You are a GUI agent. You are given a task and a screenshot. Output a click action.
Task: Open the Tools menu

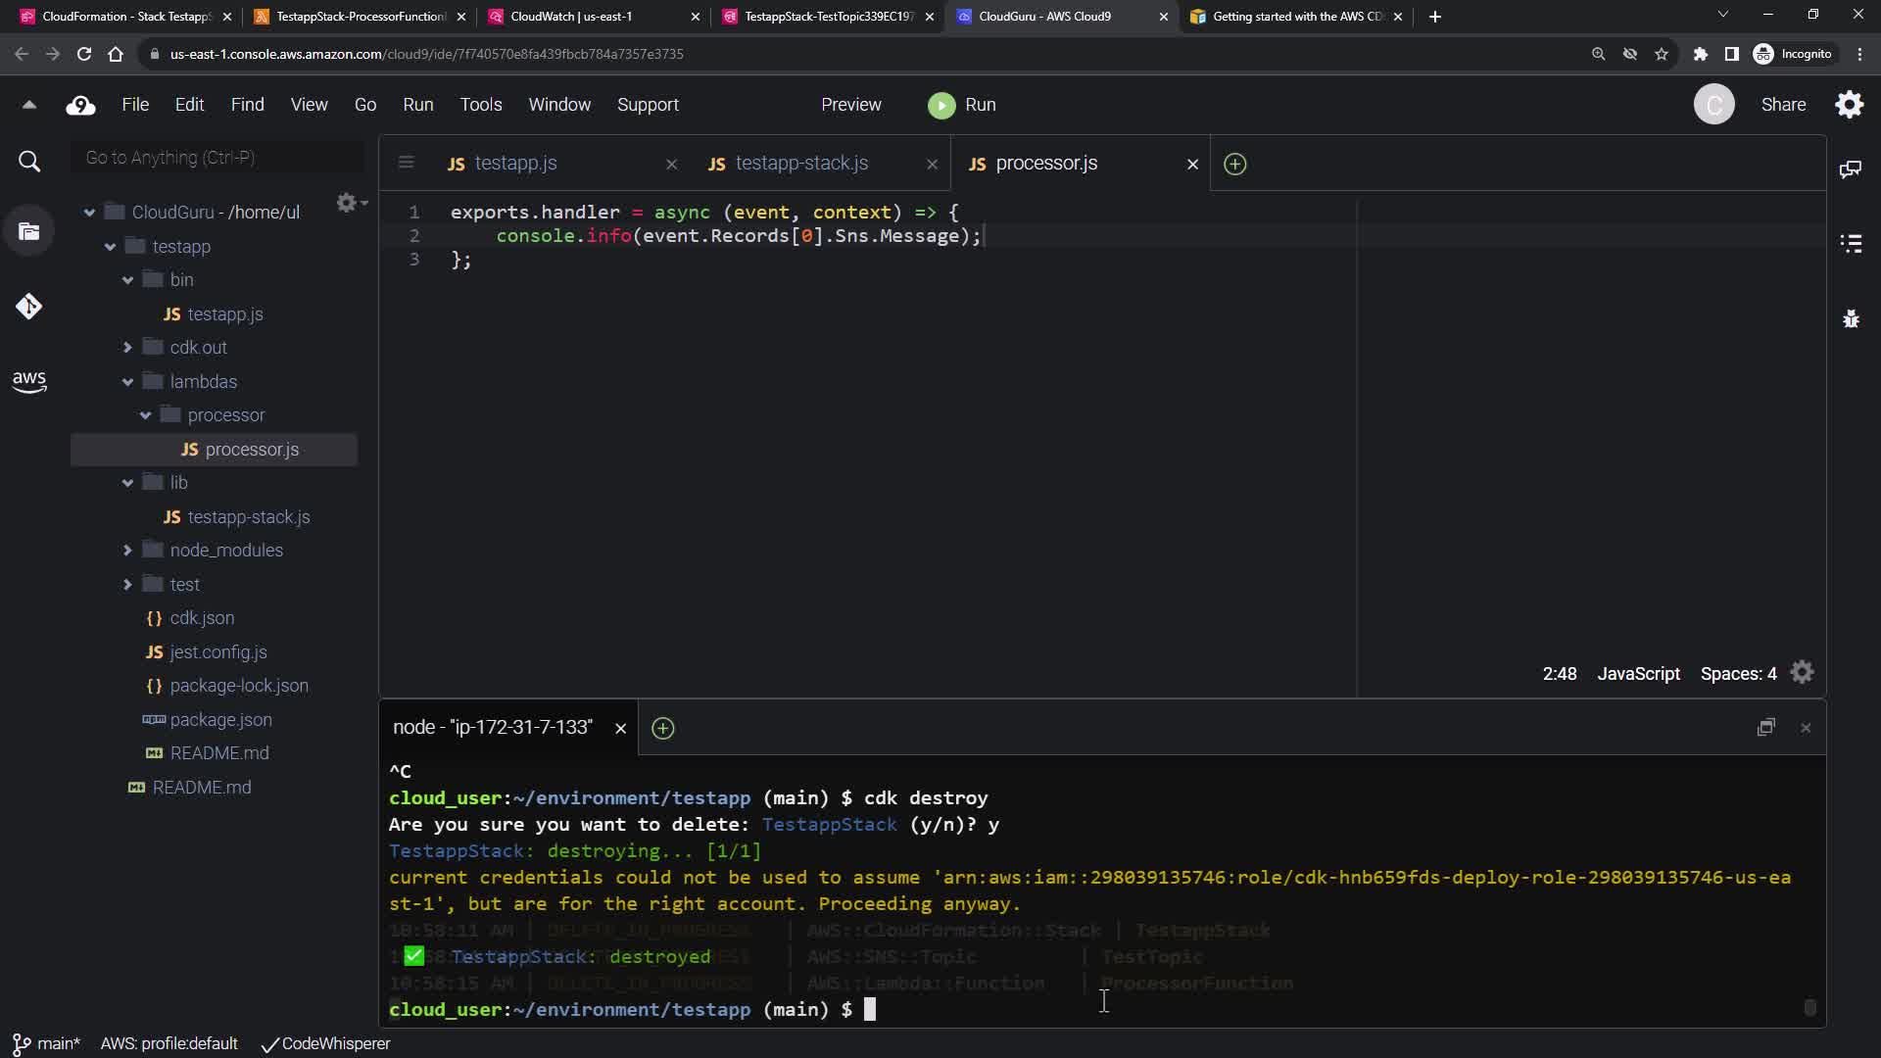coord(480,105)
